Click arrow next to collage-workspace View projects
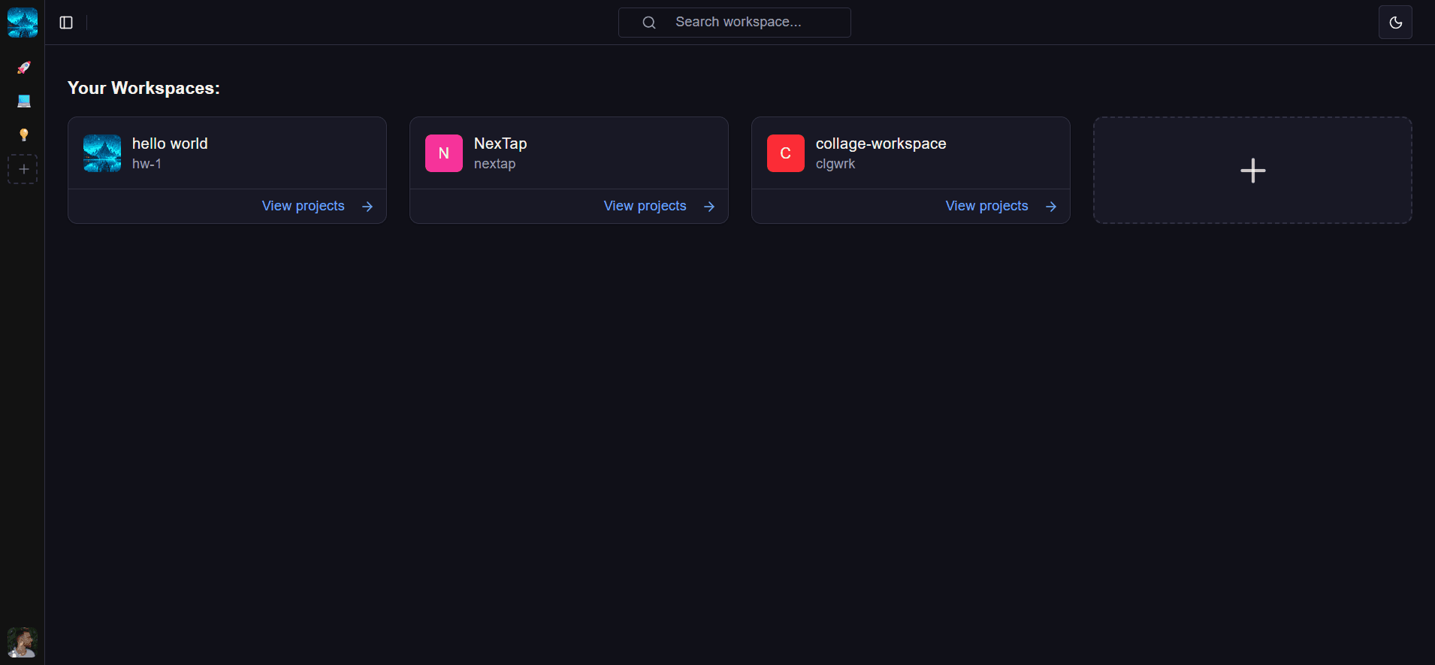 pyautogui.click(x=1051, y=207)
